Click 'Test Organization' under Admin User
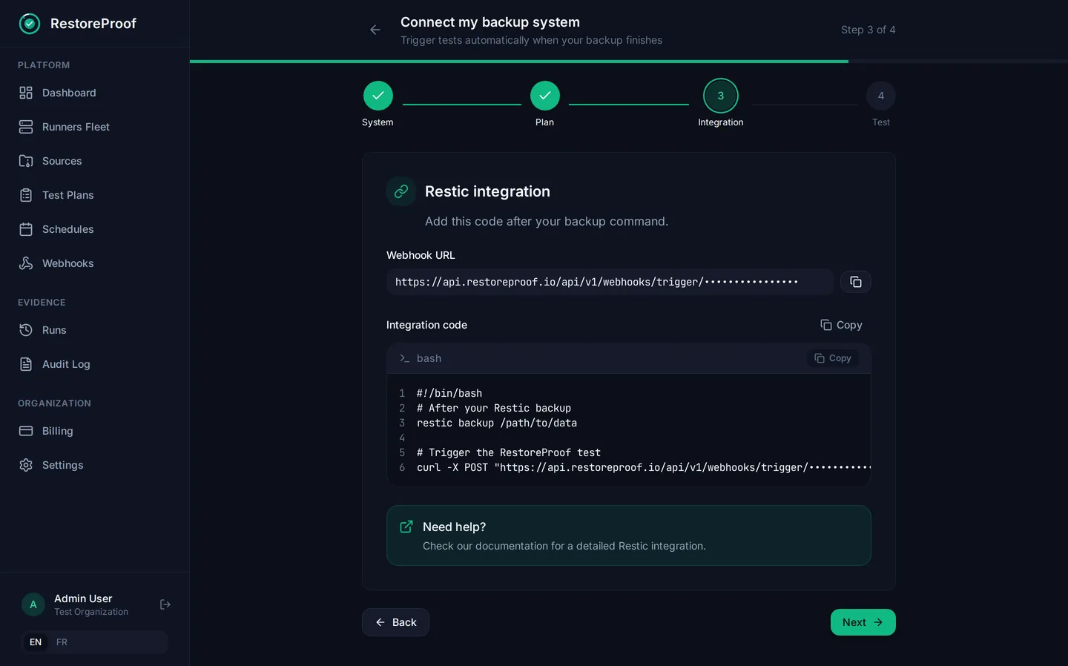Screen dimensions: 1068x666 (x=91, y=612)
